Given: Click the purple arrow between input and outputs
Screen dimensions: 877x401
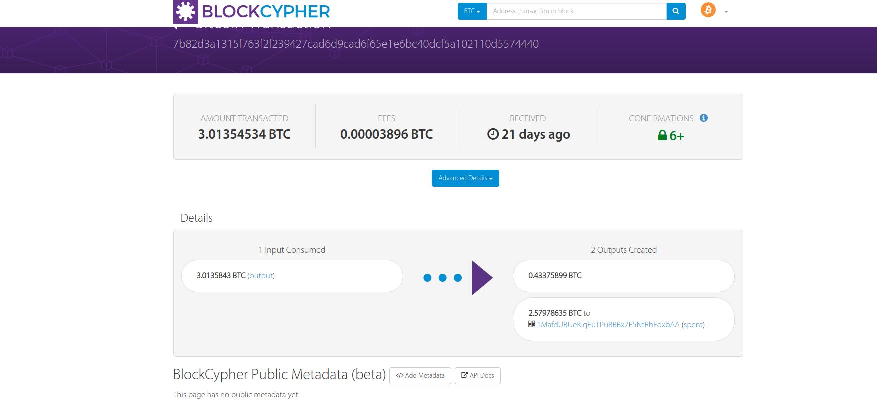Looking at the screenshot, I should [482, 278].
